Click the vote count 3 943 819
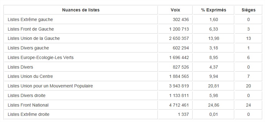The height and width of the screenshot is (122, 265). click(x=179, y=86)
